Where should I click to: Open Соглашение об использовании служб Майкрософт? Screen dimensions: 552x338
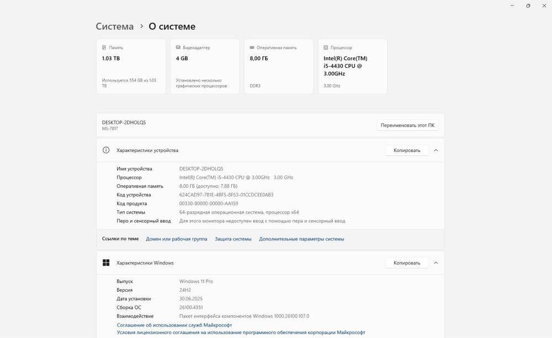(x=174, y=325)
